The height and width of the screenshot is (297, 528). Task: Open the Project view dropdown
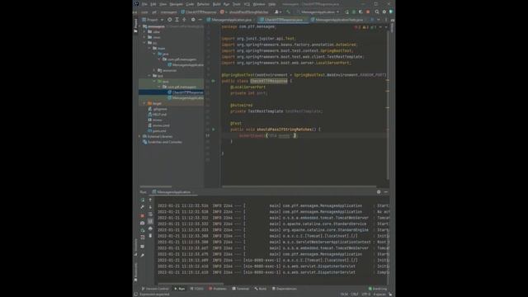click(x=153, y=20)
